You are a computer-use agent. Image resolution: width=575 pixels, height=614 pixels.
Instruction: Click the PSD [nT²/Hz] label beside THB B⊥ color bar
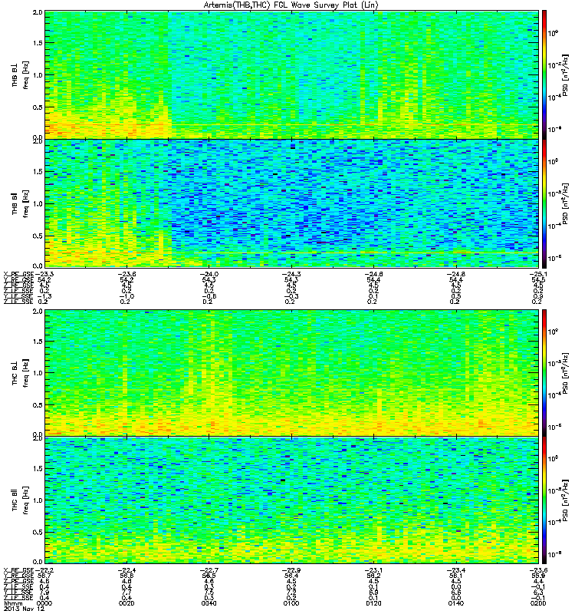pos(566,75)
